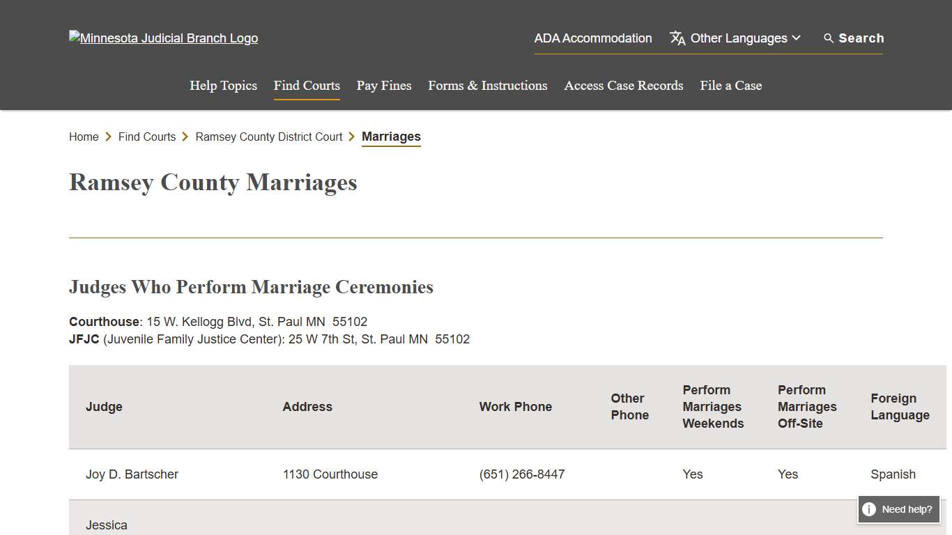Open Access Case Records section
The height and width of the screenshot is (535, 952).
[623, 85]
